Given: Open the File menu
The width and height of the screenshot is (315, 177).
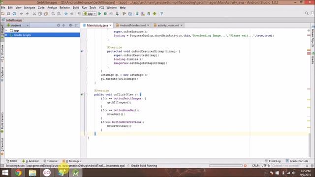Looking at the screenshot, I should [3, 8].
